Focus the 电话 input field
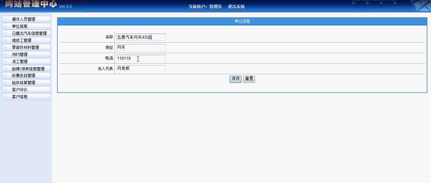Image resolution: width=431 pixels, height=183 pixels. tap(141, 58)
